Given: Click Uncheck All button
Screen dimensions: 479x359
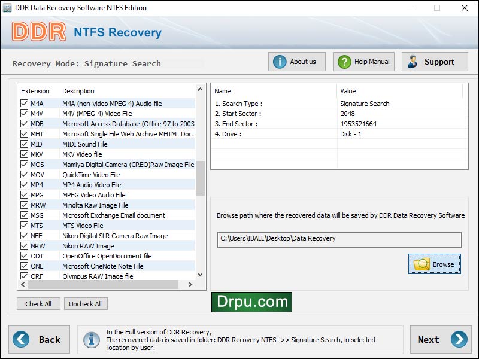Looking at the screenshot, I should pyautogui.click(x=86, y=304).
